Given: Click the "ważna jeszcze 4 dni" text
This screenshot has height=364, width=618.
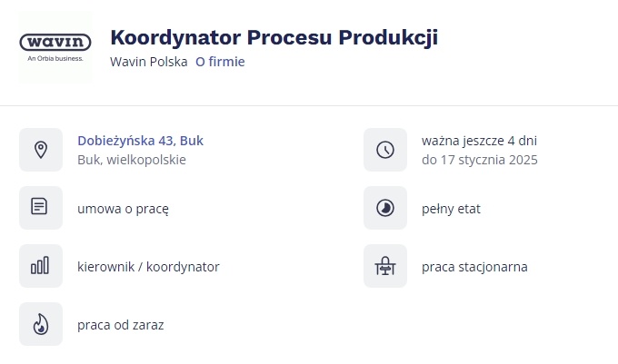Looking at the screenshot, I should pyautogui.click(x=479, y=140).
